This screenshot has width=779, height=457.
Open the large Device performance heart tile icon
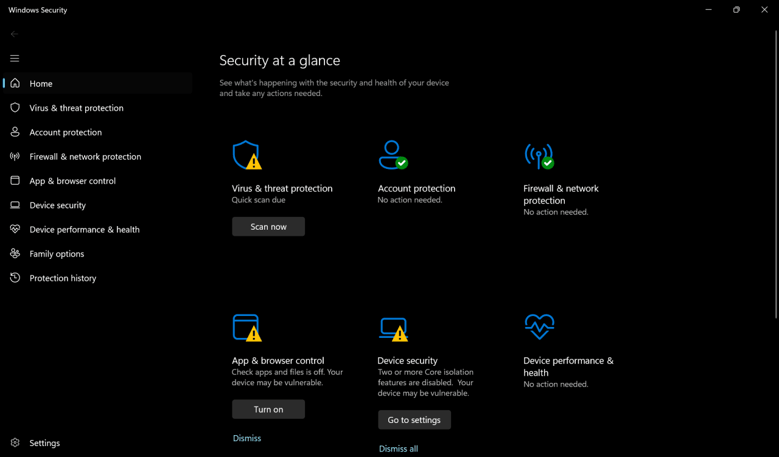[x=539, y=327]
